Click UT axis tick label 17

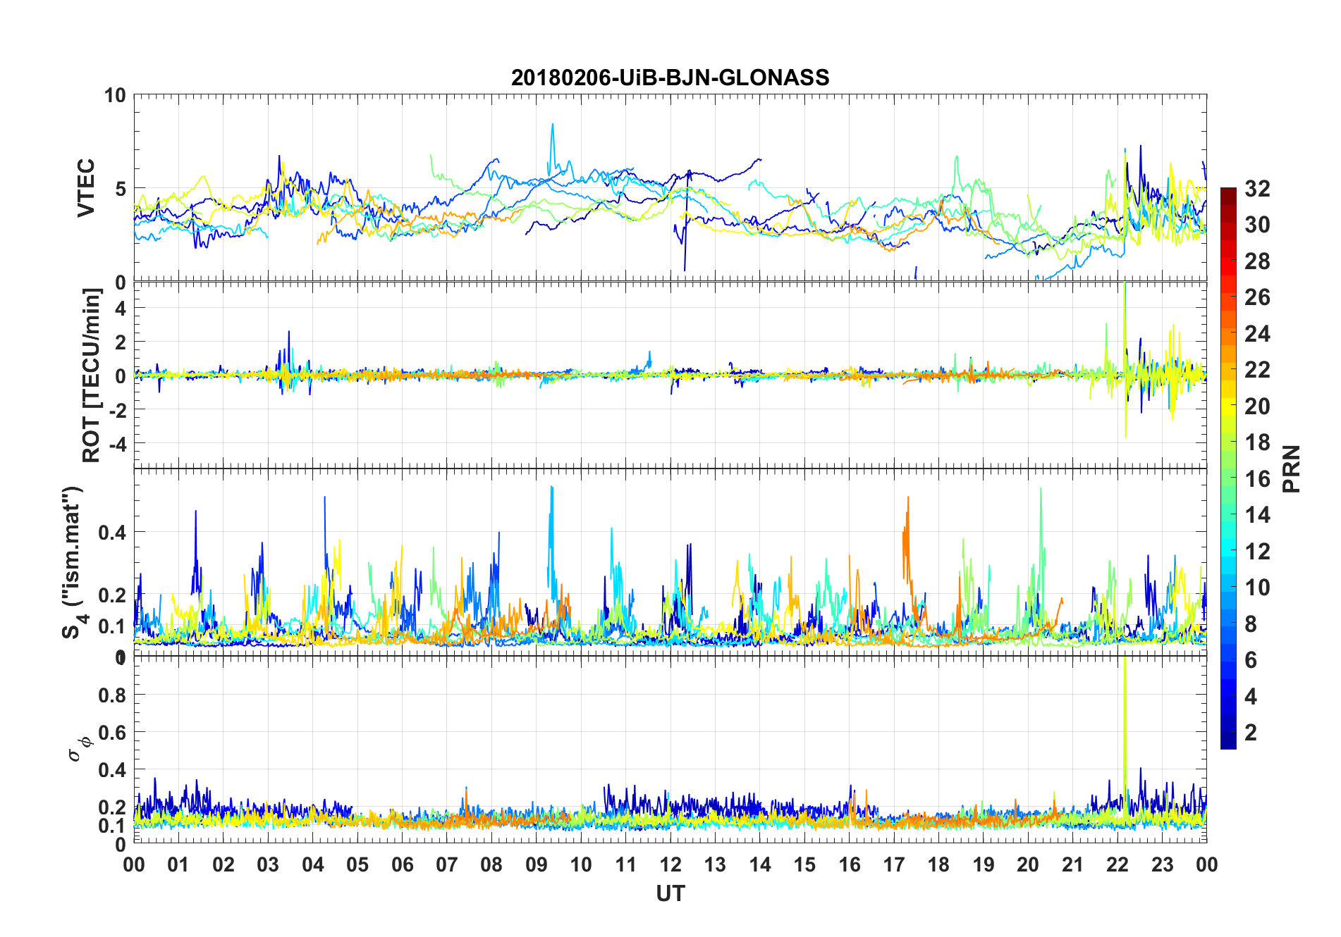(x=894, y=864)
